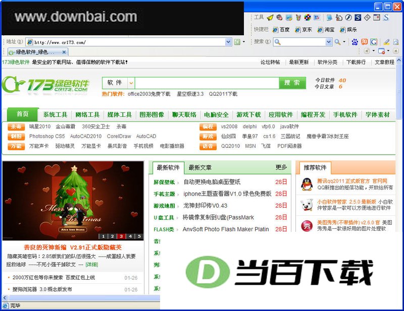Click the find-in-page icon beside highlighter
The width and height of the screenshot is (404, 311).
(x=396, y=42)
